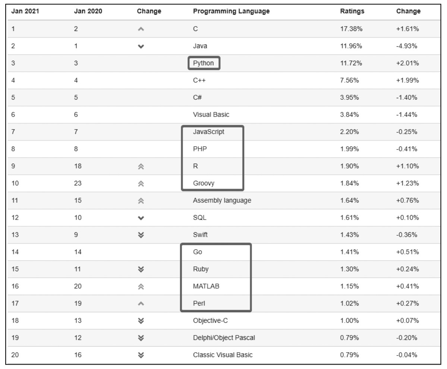Click the double down arrow beside Swift
The height and width of the screenshot is (369, 447).
(140, 235)
